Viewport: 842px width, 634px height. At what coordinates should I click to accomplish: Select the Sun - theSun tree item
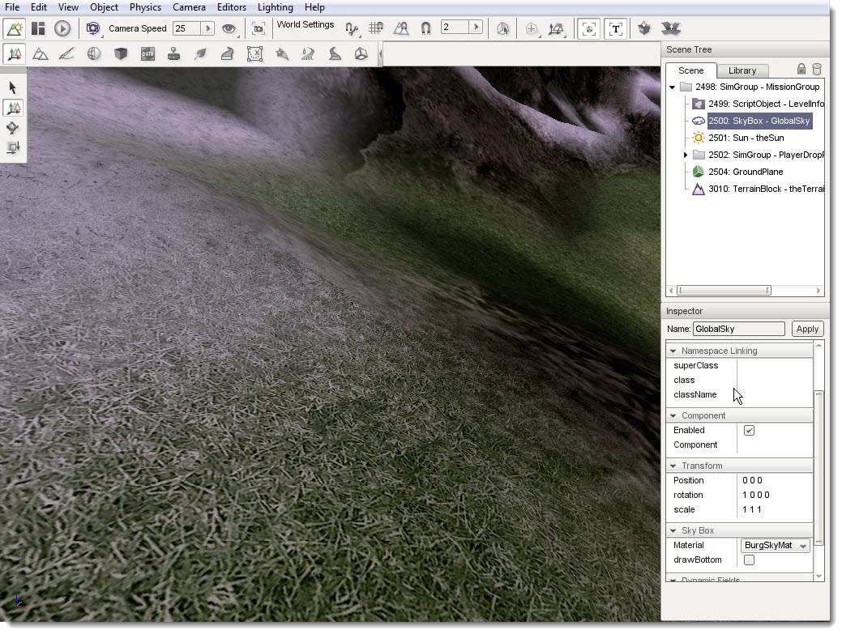745,138
